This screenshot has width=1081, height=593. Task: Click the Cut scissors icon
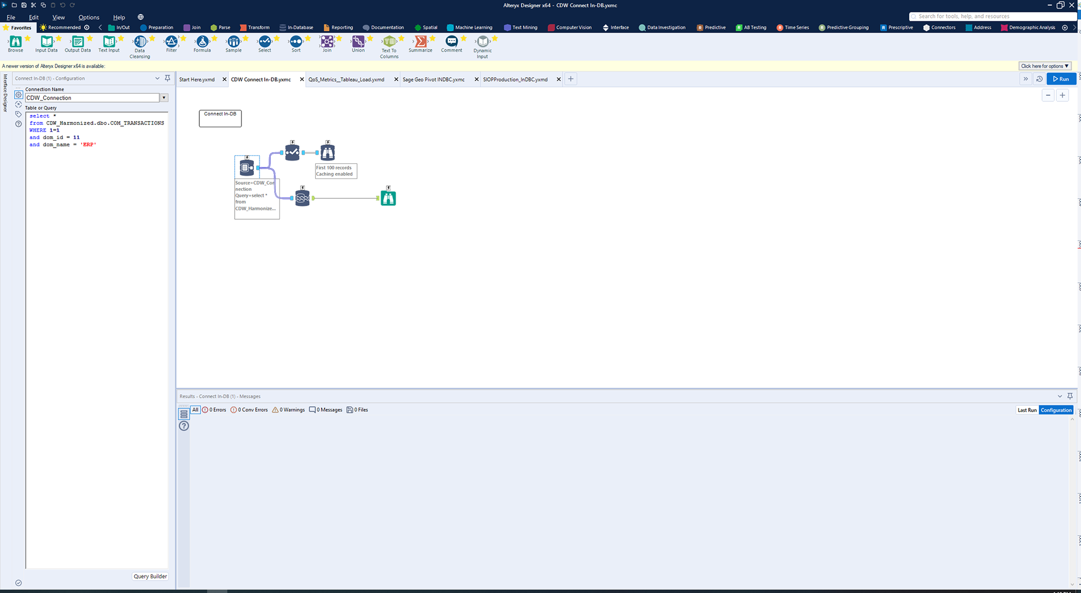(33, 5)
